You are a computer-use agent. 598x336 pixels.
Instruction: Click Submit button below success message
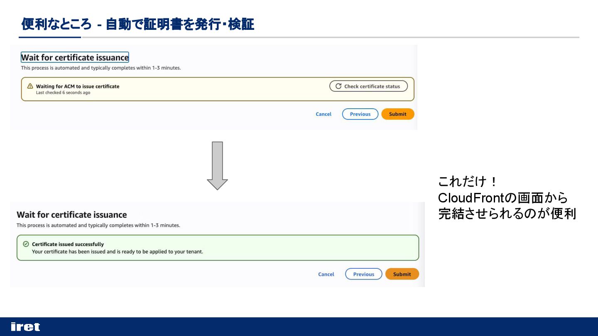point(402,274)
